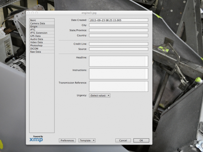The image size is (203, 152).
Task: Go to the Photoshop section
Action: tap(36, 45)
